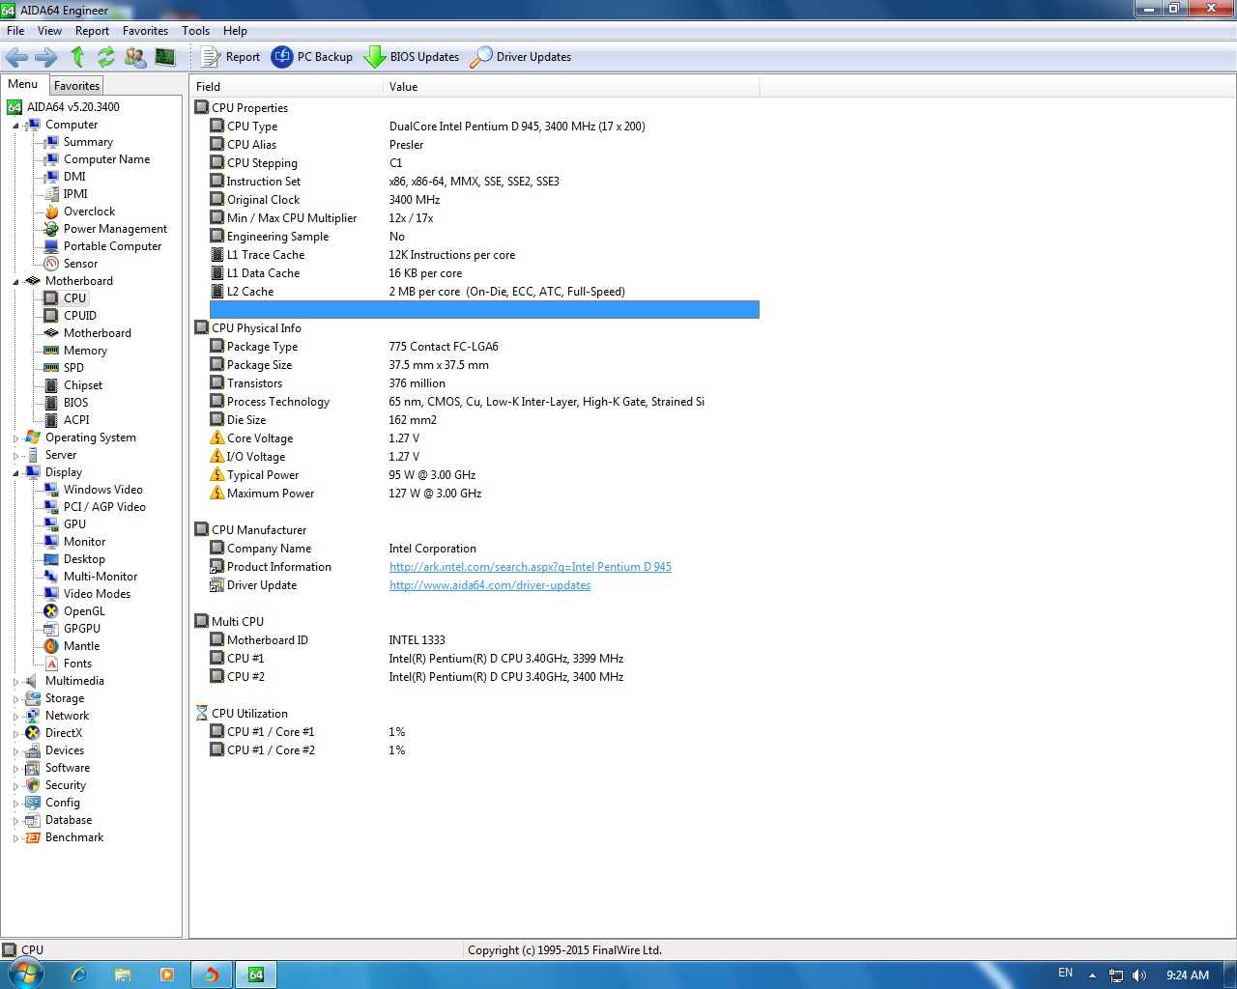Open the ark.intel.com Product Information link
Image resolution: width=1237 pixels, height=989 pixels.
click(x=531, y=567)
